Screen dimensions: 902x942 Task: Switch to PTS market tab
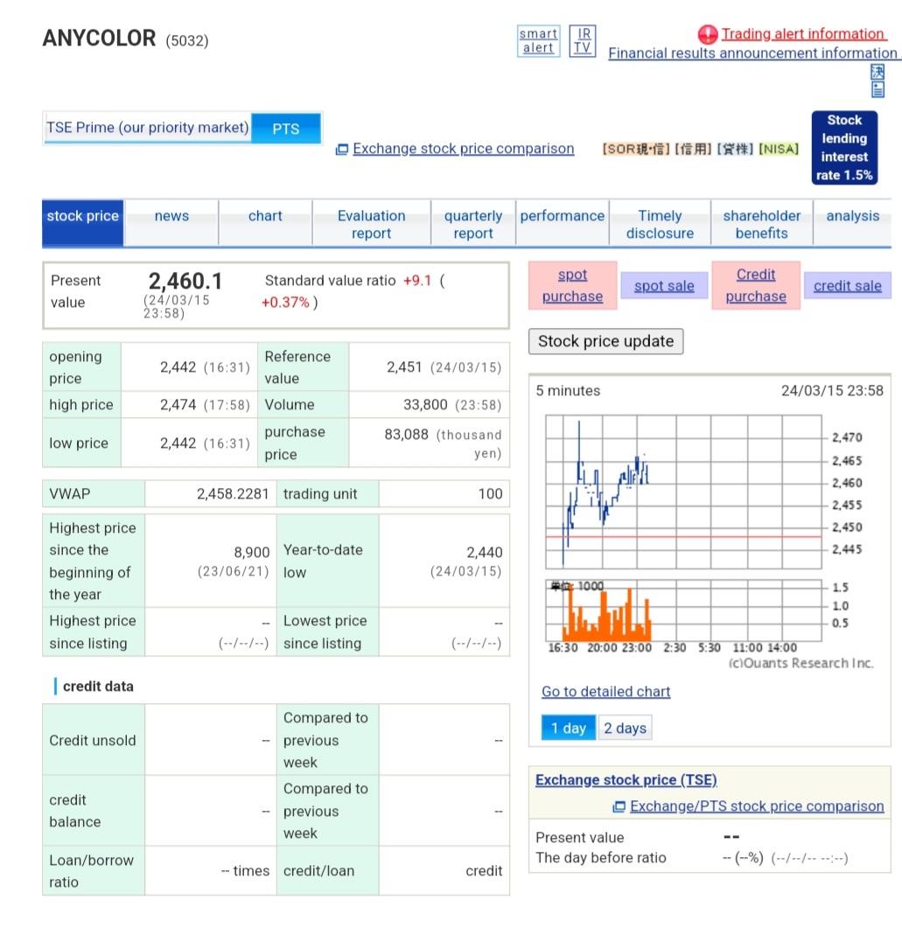click(286, 129)
